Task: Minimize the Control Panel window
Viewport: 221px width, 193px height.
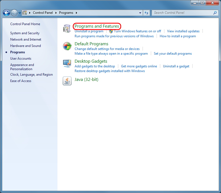Action: [195, 3]
